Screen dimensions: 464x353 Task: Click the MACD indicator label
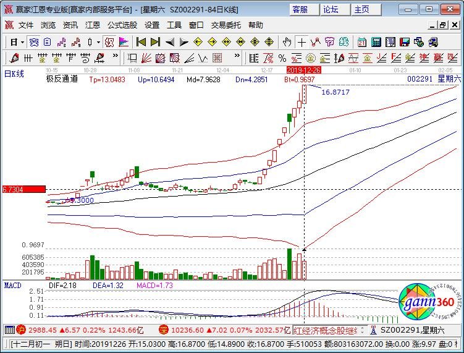(12, 285)
